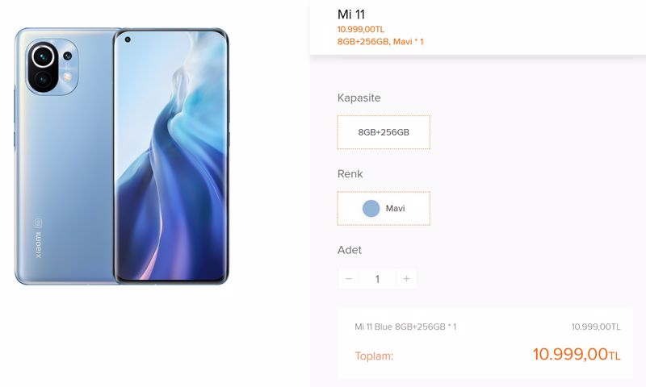The height and width of the screenshot is (387, 646).
Task: Click the Kapasite section label
Action: click(x=359, y=98)
